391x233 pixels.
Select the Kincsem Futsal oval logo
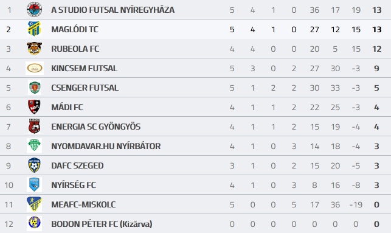tap(35, 68)
